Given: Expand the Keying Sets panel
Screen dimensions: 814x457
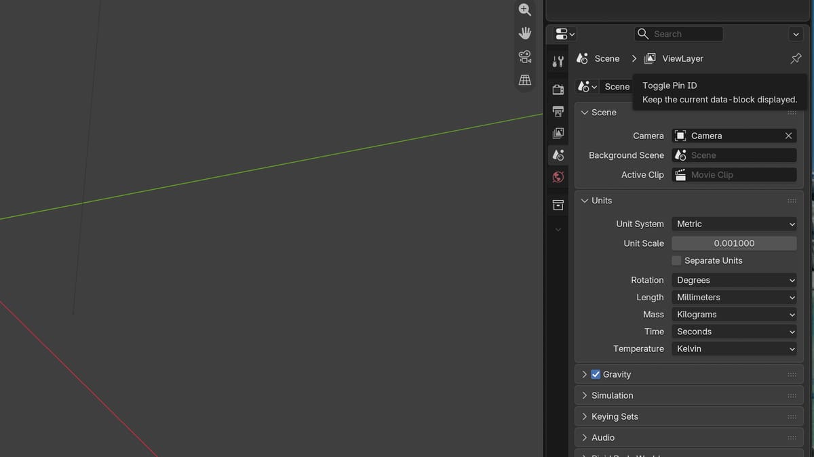Looking at the screenshot, I should pyautogui.click(x=585, y=416).
